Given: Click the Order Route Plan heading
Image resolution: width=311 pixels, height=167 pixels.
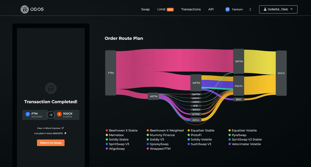Looking at the screenshot, I should pyautogui.click(x=124, y=38).
